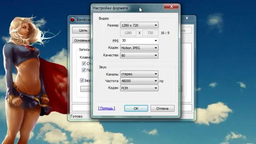This screenshot has width=256, height=144.
Task: Open the Каналы стерео dropdown
Action: click(x=139, y=74)
